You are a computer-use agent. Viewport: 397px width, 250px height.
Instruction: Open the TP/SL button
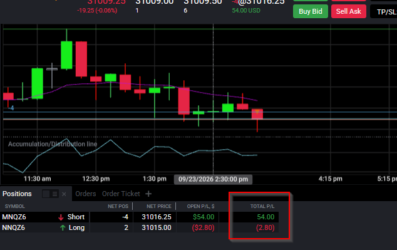point(384,12)
